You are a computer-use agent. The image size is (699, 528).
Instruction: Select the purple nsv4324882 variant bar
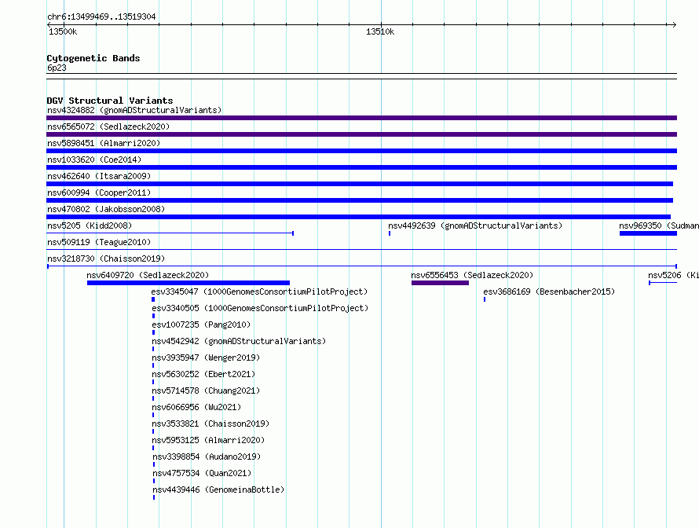tap(361, 118)
